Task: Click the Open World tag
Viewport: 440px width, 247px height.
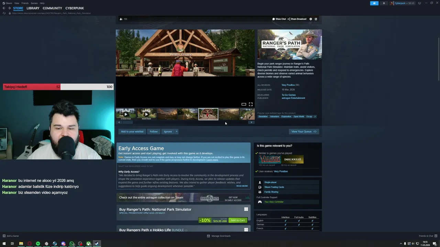Action: pyautogui.click(x=299, y=117)
